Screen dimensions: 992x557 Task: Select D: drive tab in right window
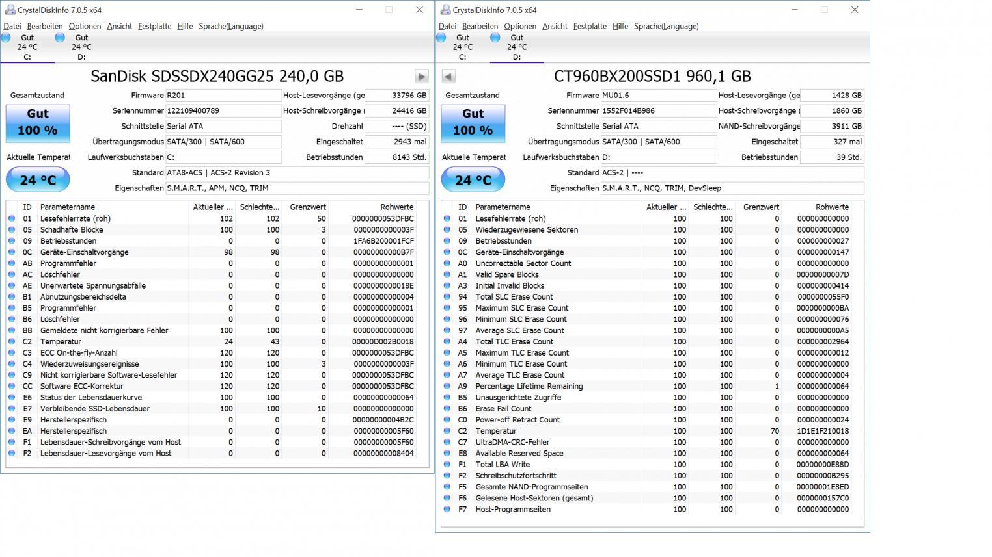click(x=517, y=47)
